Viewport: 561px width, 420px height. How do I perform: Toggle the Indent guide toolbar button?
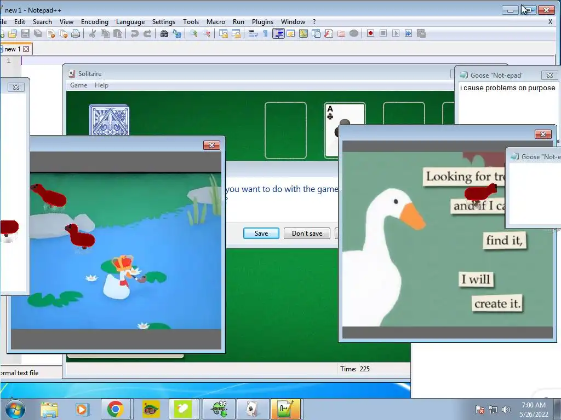point(278,33)
